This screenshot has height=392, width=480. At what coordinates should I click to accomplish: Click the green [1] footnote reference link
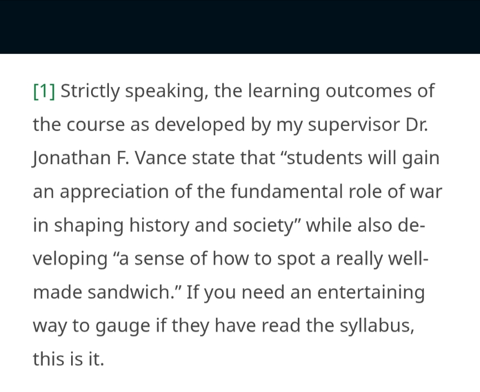44,91
